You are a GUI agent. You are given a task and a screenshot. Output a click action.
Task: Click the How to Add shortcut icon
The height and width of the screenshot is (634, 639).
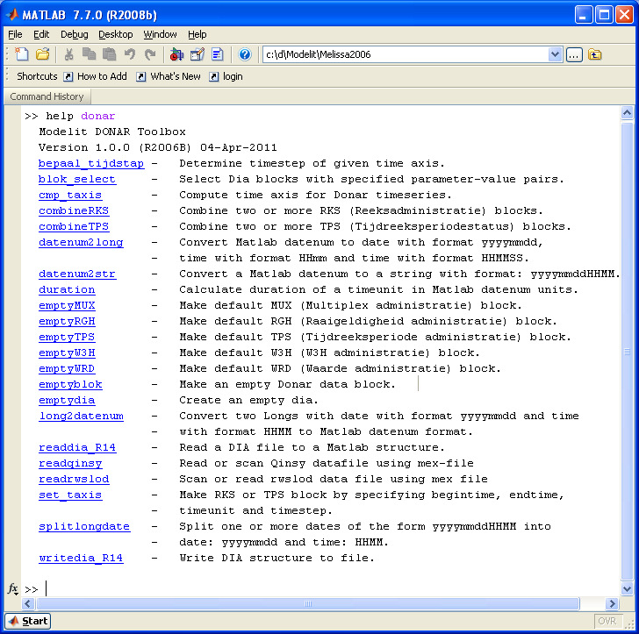click(x=68, y=76)
